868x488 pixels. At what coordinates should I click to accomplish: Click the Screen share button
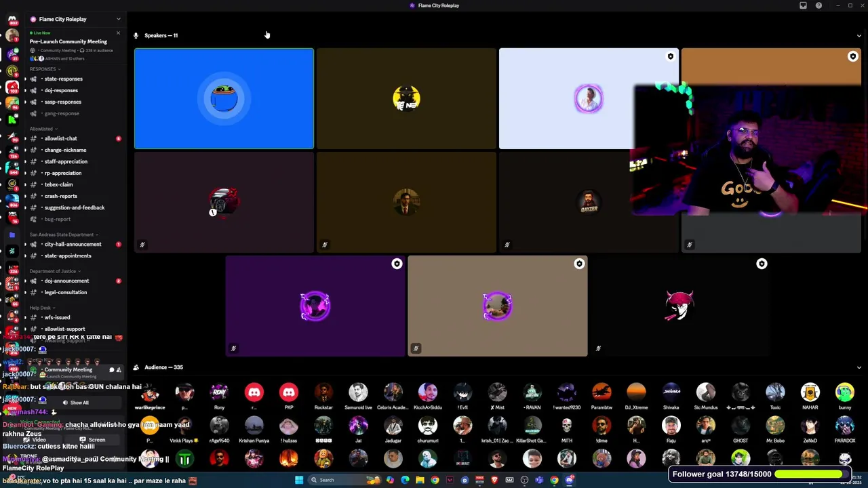click(94, 440)
